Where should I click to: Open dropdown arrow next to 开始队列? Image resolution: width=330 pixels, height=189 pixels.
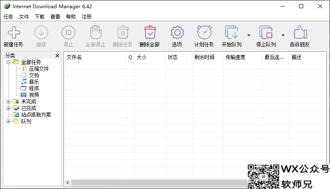pyautogui.click(x=249, y=35)
